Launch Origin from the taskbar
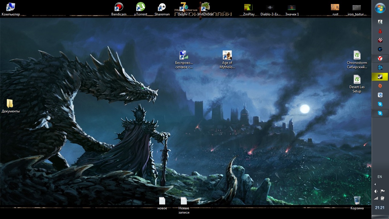This screenshot has width=389, height=219. (x=380, y=86)
